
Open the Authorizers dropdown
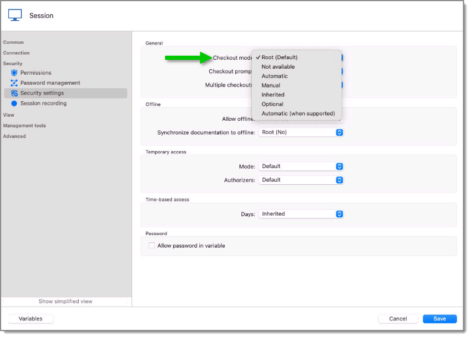301,180
